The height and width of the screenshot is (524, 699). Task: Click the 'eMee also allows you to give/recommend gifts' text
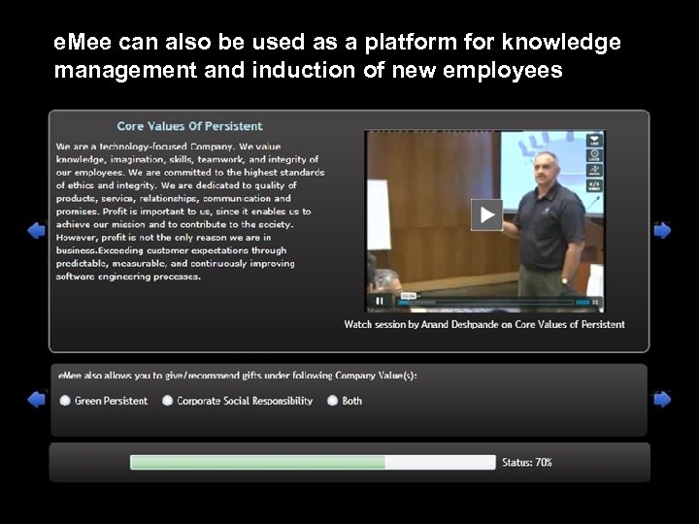(x=238, y=376)
